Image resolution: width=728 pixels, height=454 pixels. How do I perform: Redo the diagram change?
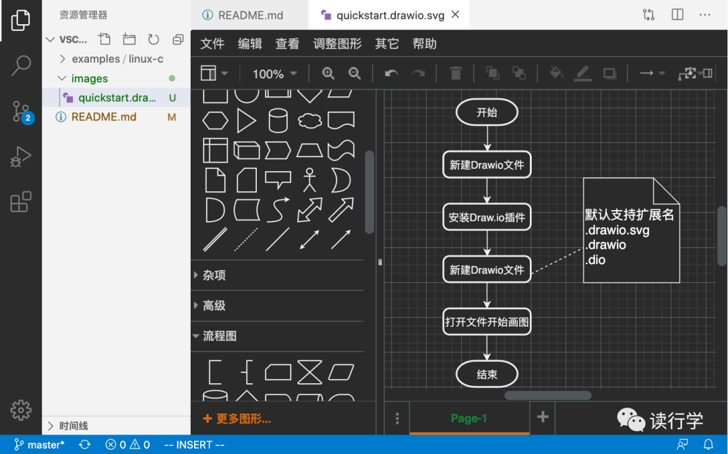tap(419, 73)
